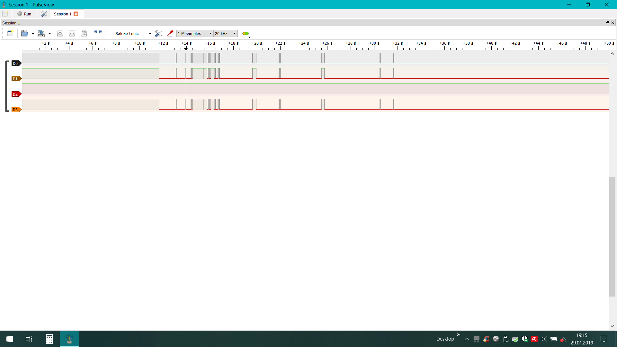The width and height of the screenshot is (617, 347).
Task: Select the D0 channel label
Action: coord(16,63)
